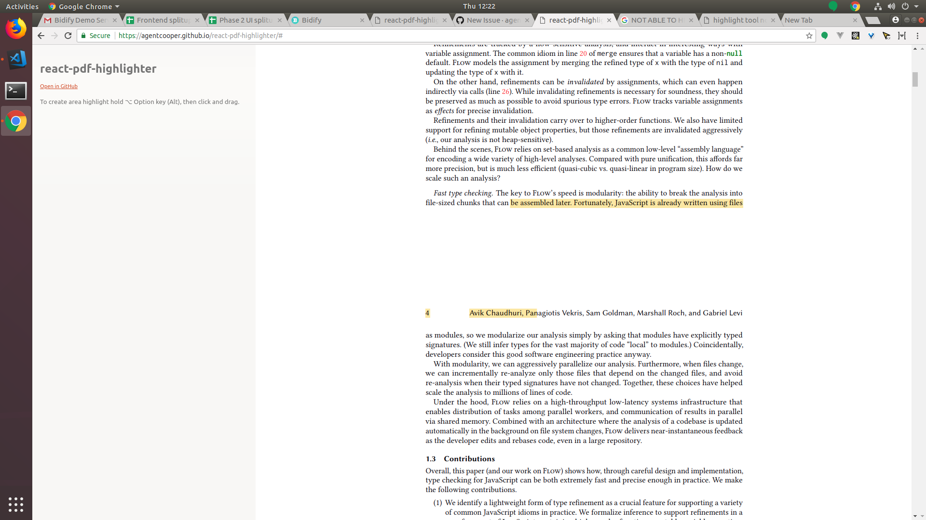The image size is (926, 520).
Task: Go back to the previous page
Action: 41,36
